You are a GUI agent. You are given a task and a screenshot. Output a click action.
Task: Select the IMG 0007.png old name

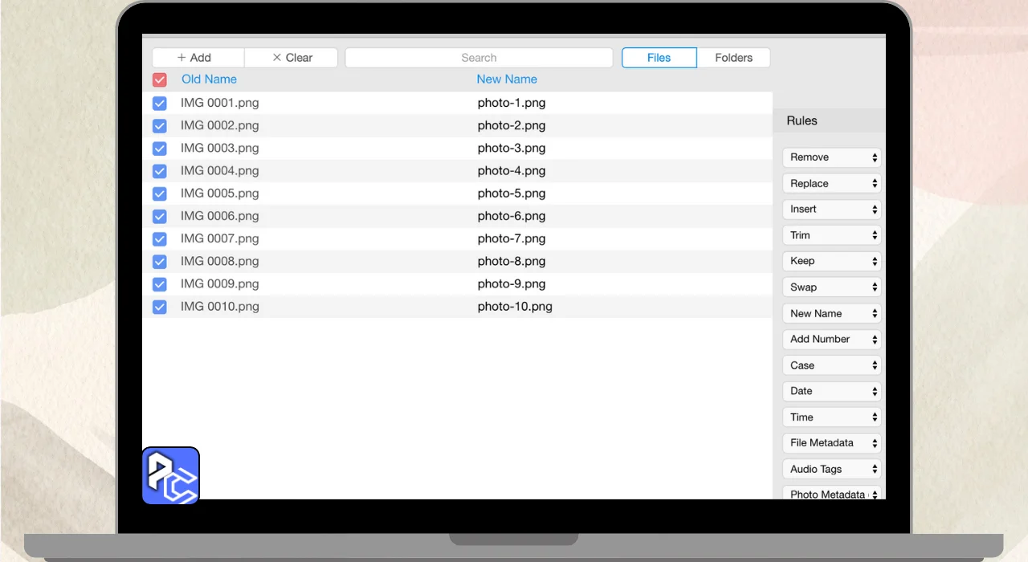point(219,238)
